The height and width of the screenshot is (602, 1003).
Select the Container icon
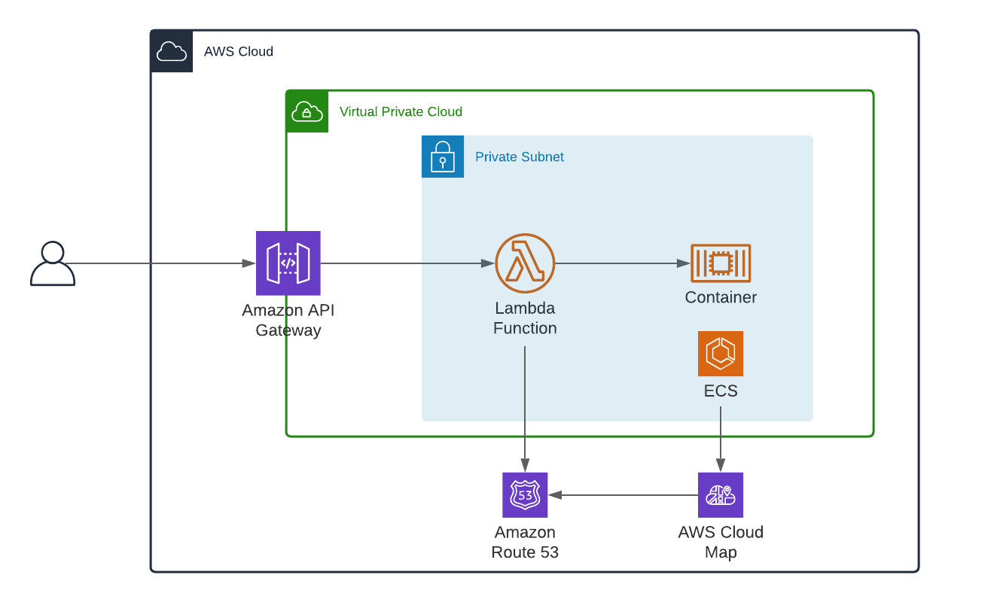click(721, 263)
